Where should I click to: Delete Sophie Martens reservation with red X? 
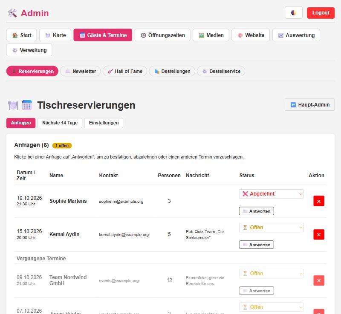pos(319,201)
